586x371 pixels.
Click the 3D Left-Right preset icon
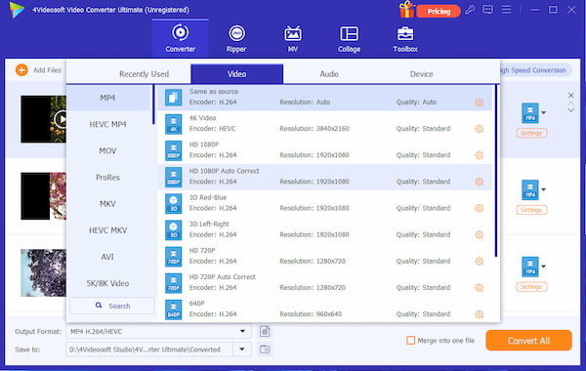pos(174,230)
